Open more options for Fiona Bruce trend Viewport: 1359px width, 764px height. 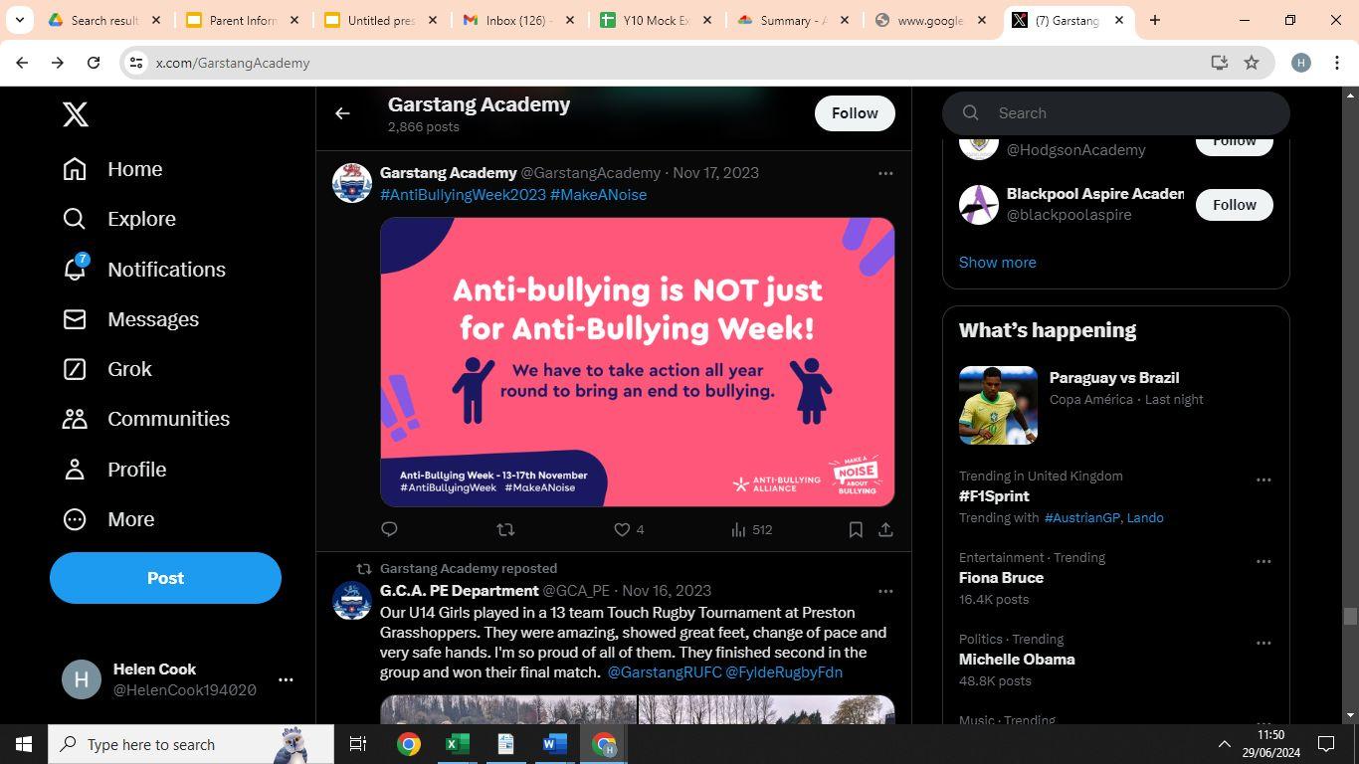pyautogui.click(x=1263, y=562)
